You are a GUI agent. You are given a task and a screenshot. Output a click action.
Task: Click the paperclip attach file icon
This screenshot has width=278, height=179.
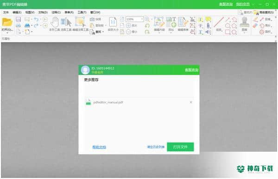point(208,25)
